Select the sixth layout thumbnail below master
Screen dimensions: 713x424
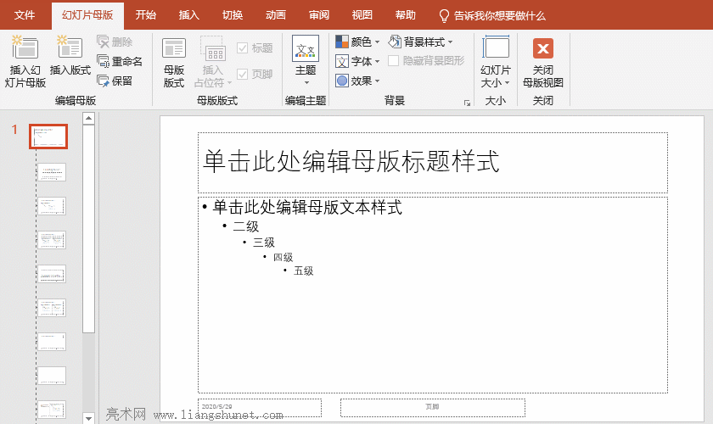point(52,342)
